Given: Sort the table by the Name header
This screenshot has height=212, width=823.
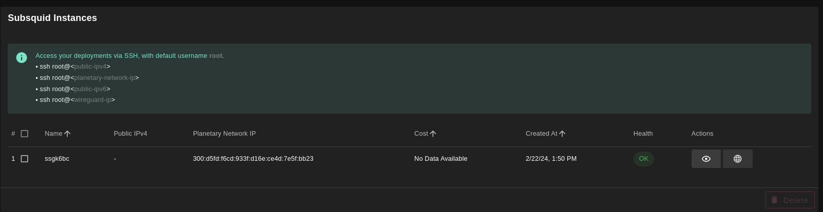Looking at the screenshot, I should click(53, 134).
